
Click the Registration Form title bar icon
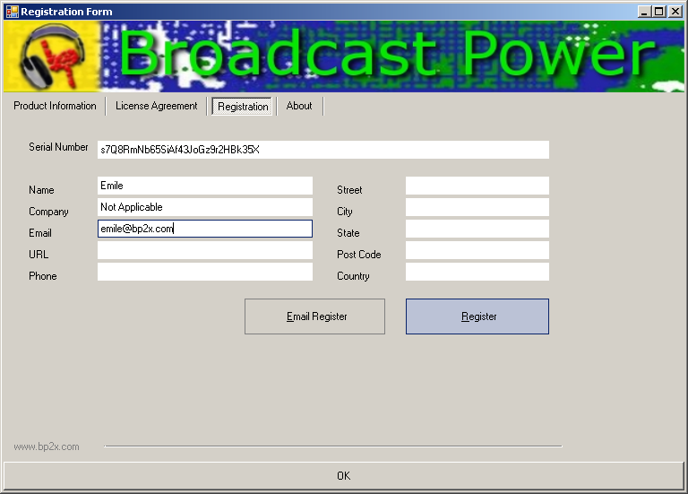pyautogui.click(x=12, y=12)
